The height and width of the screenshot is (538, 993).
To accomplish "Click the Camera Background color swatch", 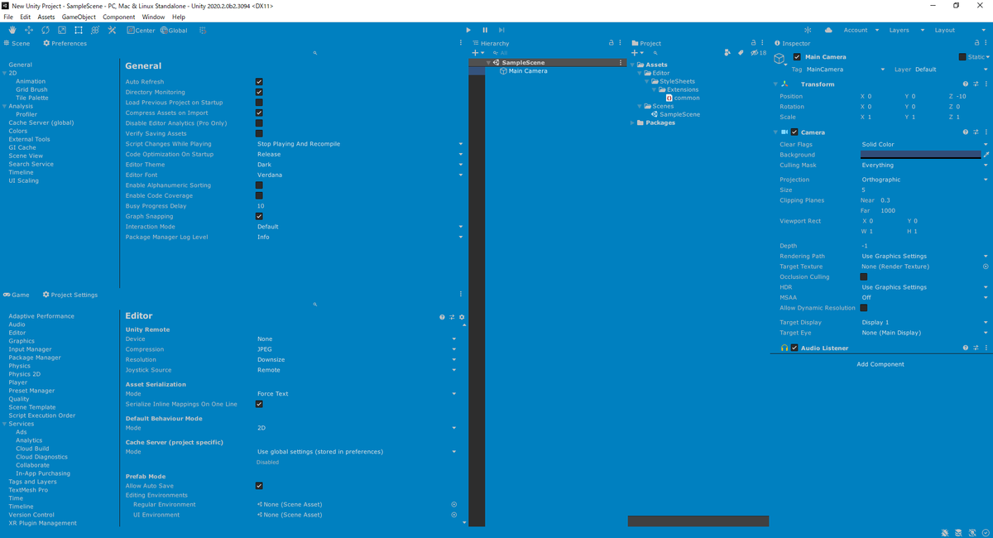I will pyautogui.click(x=920, y=155).
